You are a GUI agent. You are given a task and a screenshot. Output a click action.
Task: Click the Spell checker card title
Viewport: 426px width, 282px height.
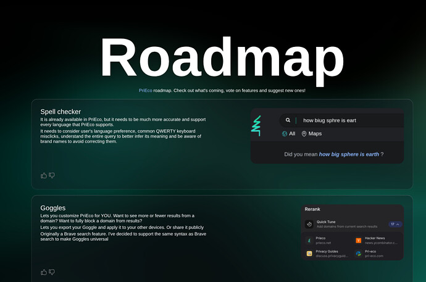(61, 112)
